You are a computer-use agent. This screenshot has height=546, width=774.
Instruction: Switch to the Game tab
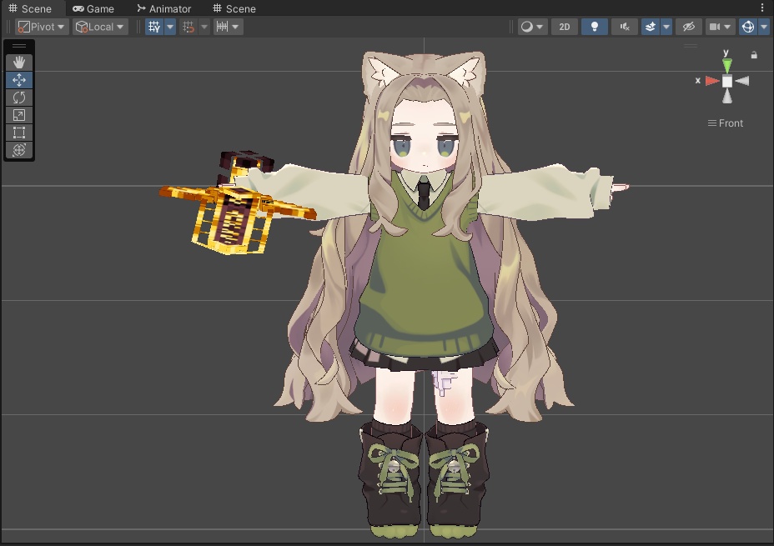tap(93, 8)
